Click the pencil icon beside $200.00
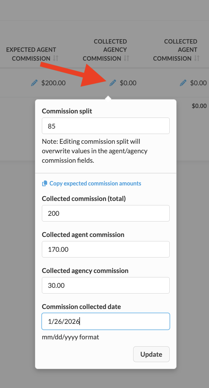209x388 pixels. [34, 83]
